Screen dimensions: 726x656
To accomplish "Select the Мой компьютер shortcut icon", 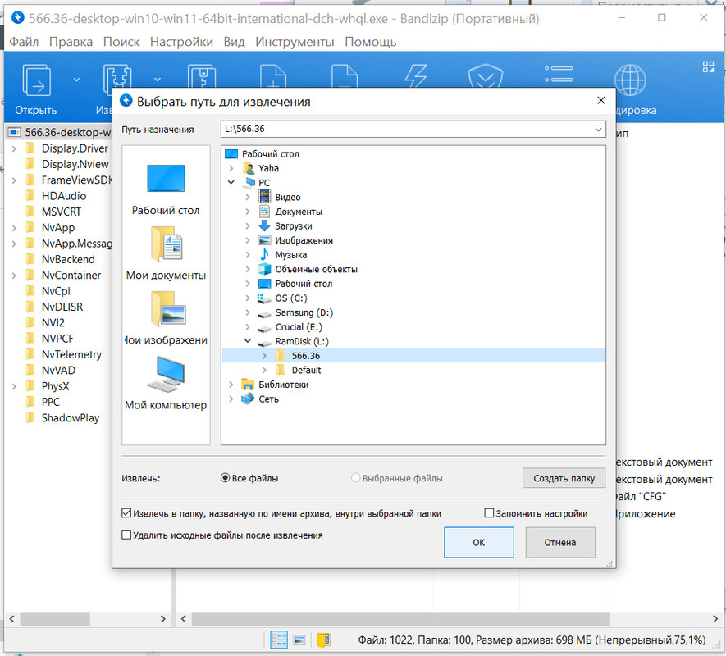I will [x=166, y=374].
